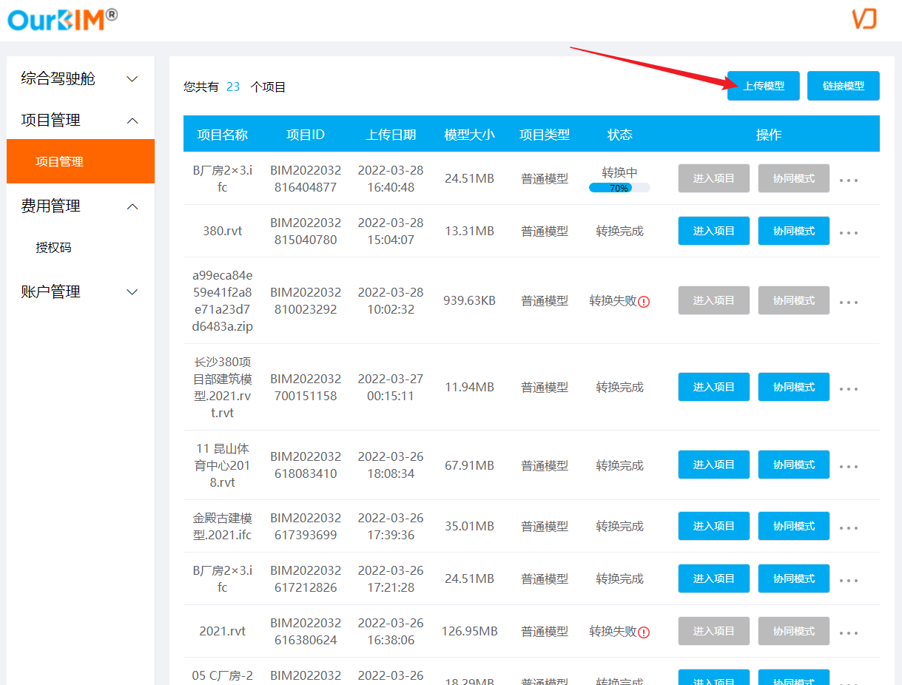
Task: Click the failure warning icon for 2021.rvt
Action: tap(644, 632)
